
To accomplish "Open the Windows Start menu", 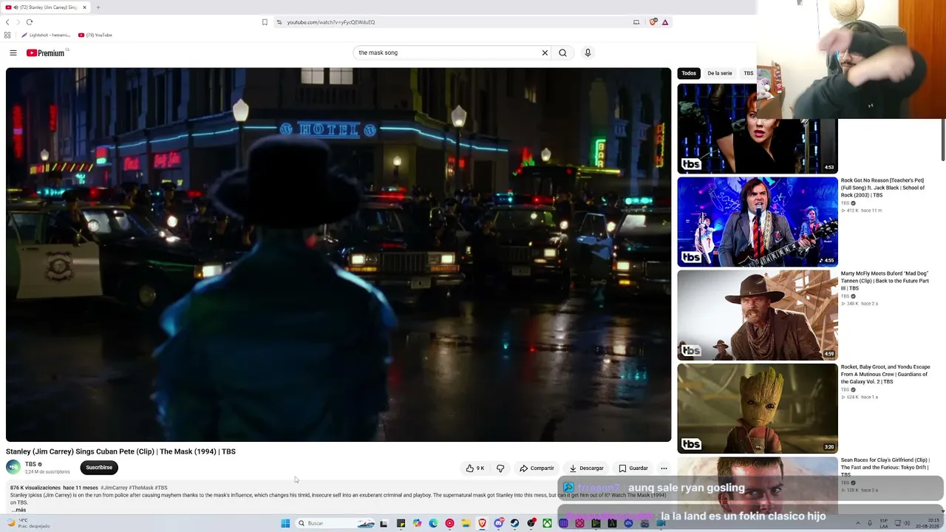I will click(x=285, y=523).
